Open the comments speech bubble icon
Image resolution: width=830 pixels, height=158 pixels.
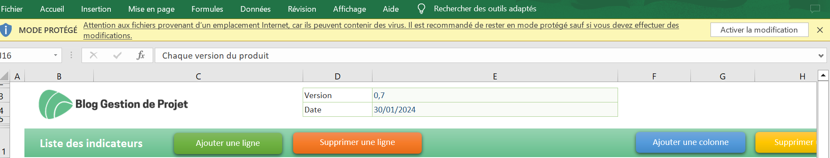pos(815,9)
